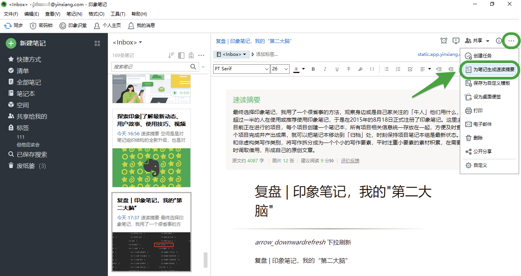Open 共享给我的 shared notes
Screen dimensions: 521x276
tap(28, 116)
